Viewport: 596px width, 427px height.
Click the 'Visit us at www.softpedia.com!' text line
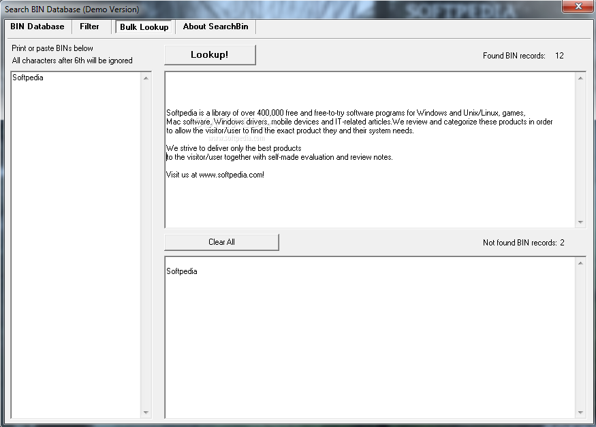click(215, 175)
